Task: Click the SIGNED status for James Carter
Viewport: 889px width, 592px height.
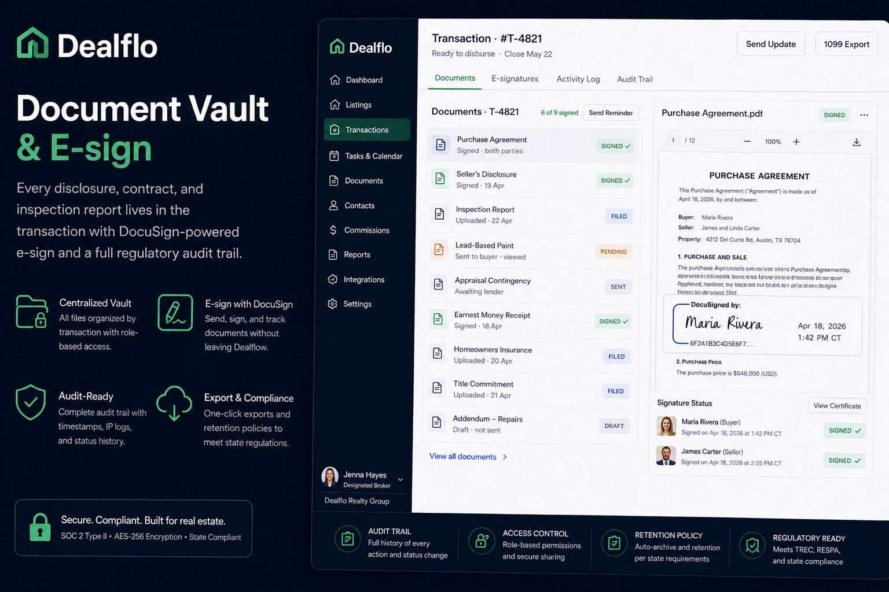Action: (844, 461)
